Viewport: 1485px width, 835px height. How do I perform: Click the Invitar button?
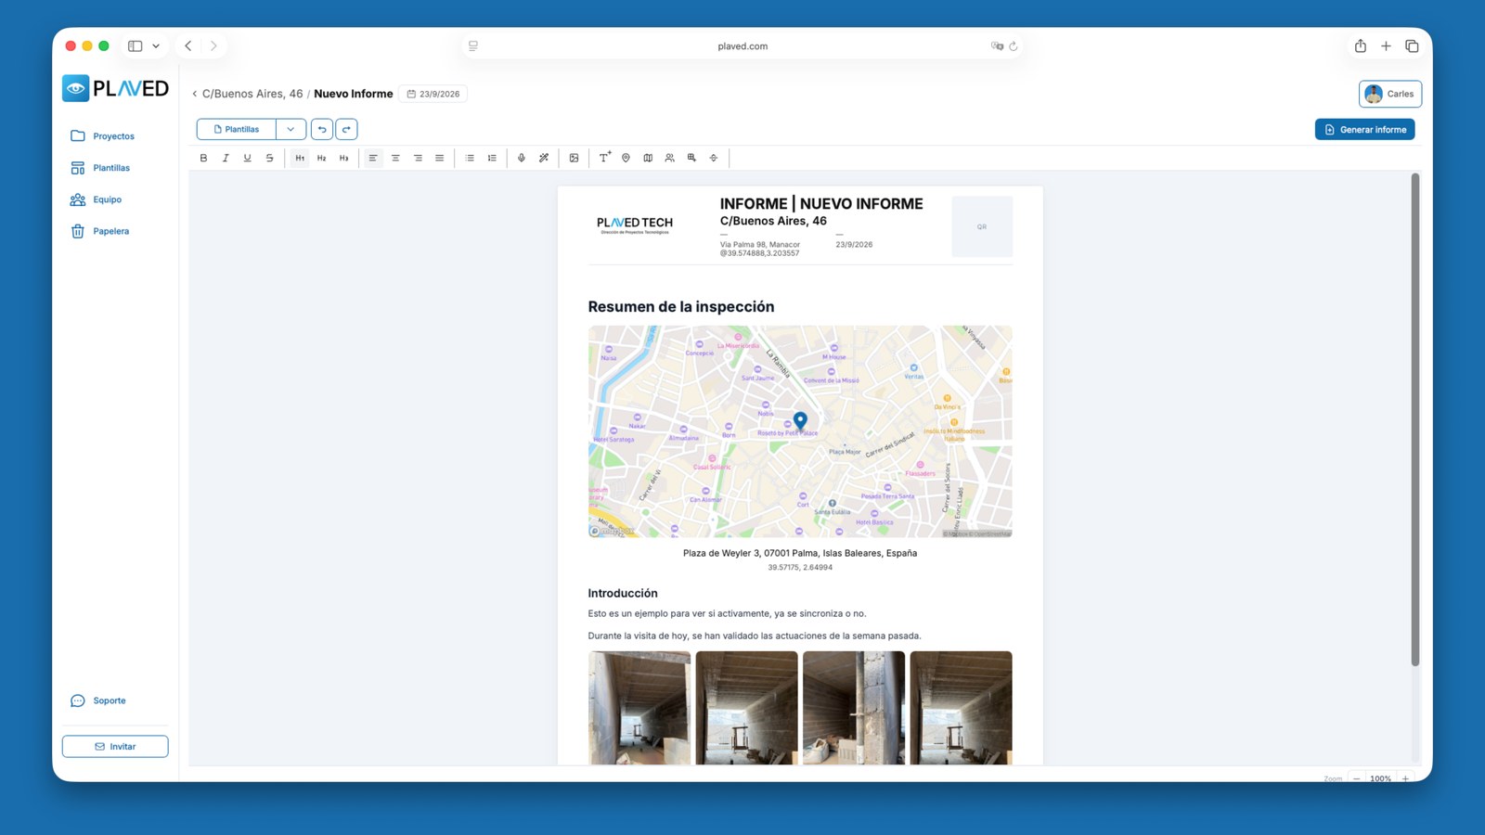click(x=115, y=746)
